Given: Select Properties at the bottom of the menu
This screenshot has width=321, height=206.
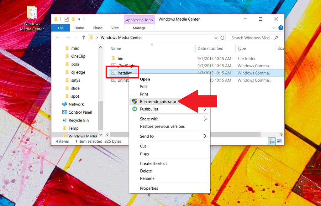Looking at the screenshot, I should (x=149, y=188).
